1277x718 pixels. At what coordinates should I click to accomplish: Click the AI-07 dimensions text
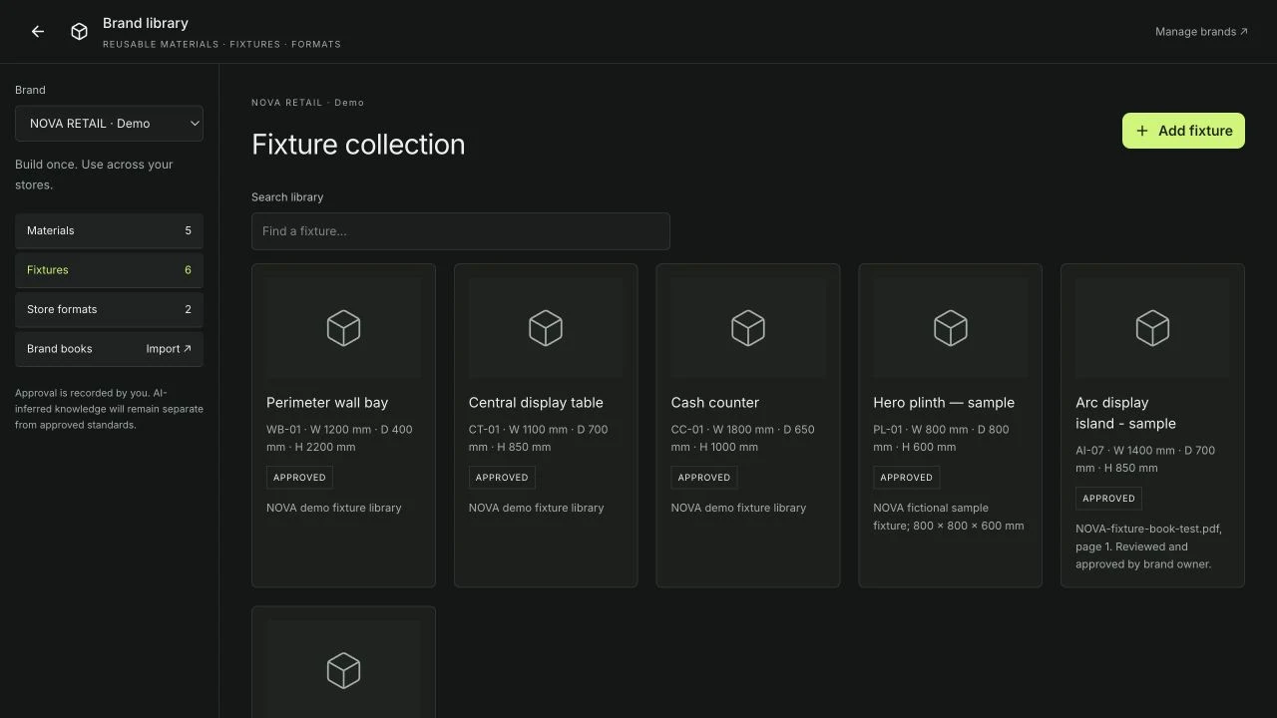tap(1145, 460)
